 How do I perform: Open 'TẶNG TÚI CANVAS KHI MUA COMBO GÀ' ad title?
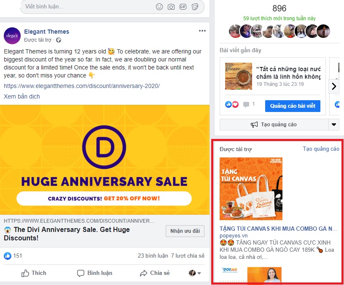click(278, 229)
